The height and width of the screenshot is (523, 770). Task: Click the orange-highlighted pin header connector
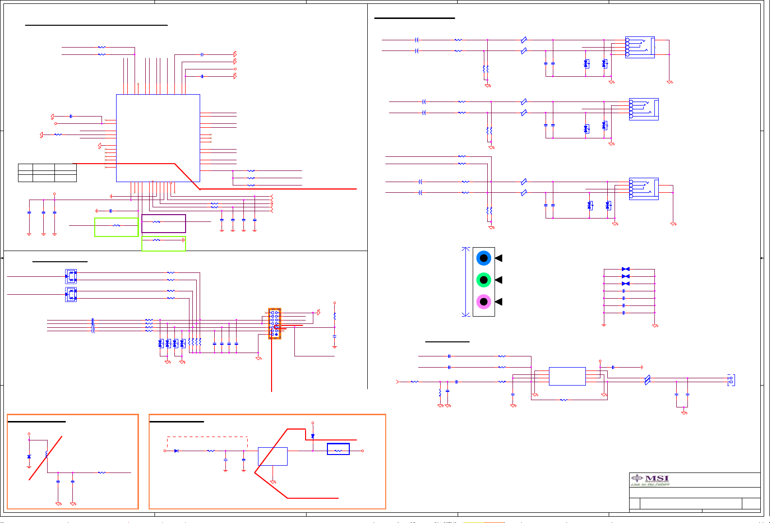coord(274,323)
